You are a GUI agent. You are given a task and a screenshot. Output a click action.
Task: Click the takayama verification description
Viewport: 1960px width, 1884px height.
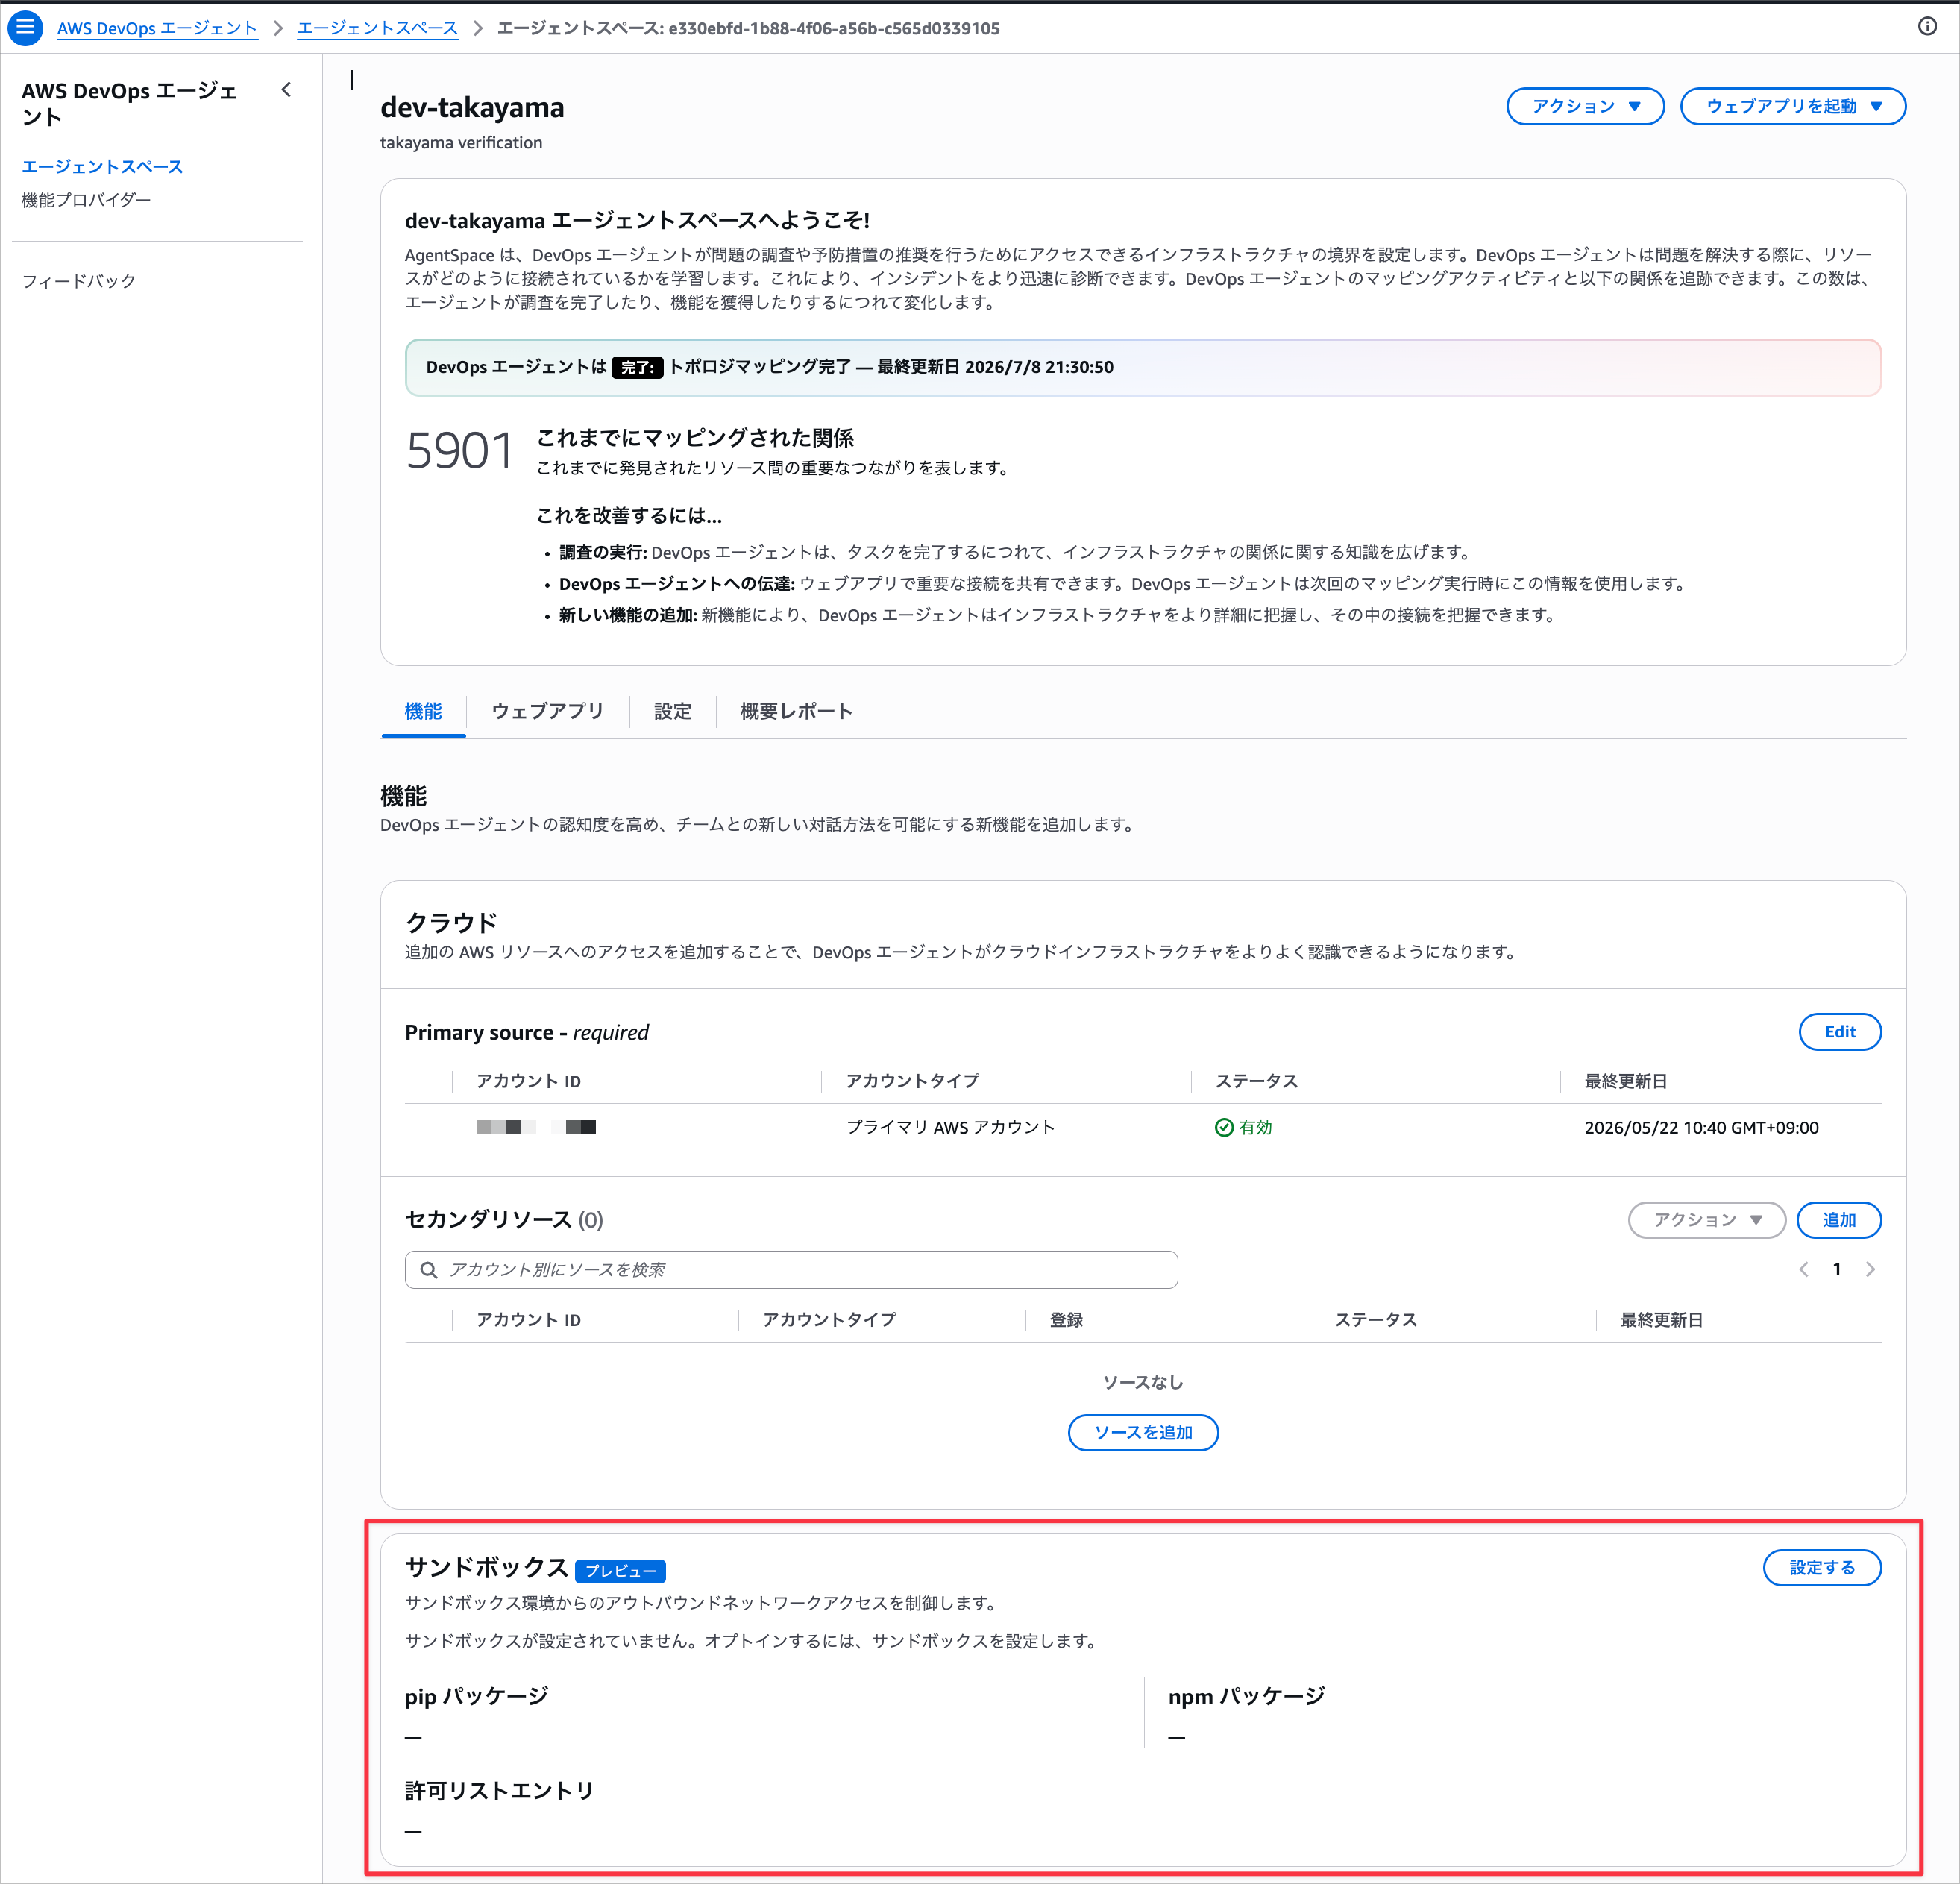(461, 143)
